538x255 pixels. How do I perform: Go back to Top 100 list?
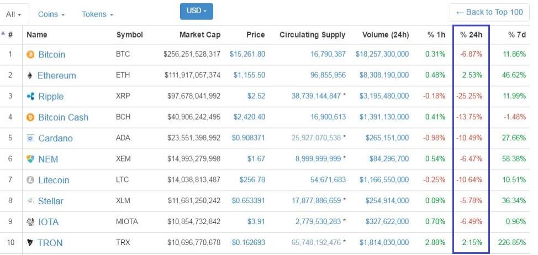[489, 12]
